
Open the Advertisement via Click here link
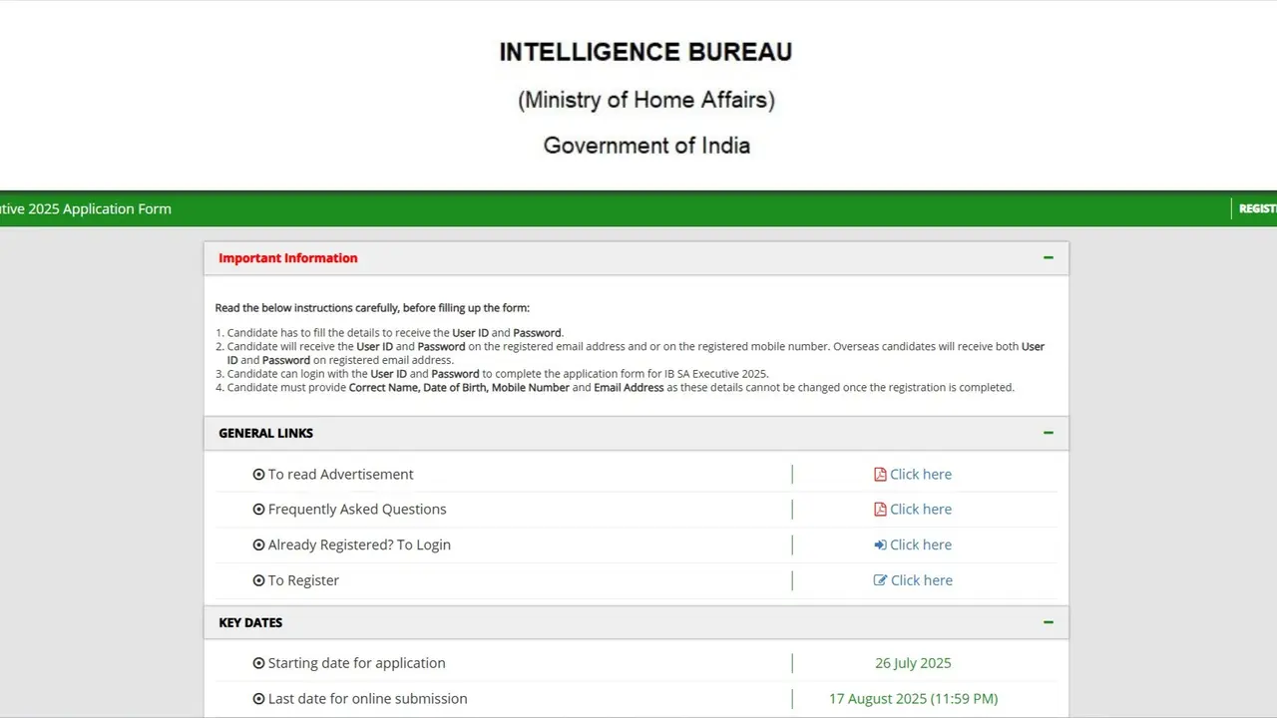pyautogui.click(x=920, y=474)
